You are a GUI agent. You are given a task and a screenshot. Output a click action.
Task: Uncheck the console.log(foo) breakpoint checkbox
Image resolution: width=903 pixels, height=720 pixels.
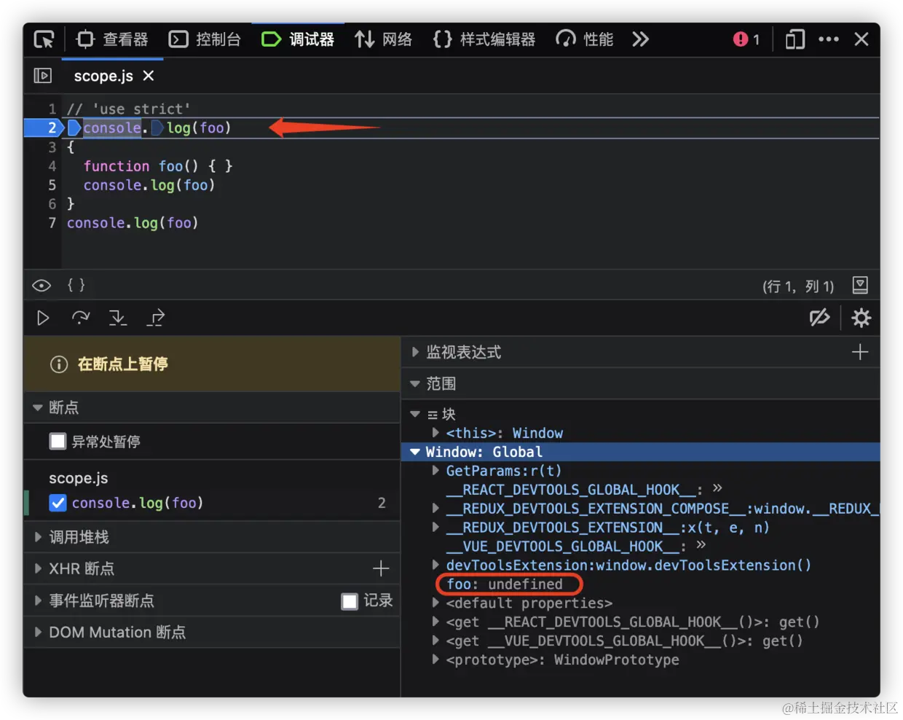point(58,503)
